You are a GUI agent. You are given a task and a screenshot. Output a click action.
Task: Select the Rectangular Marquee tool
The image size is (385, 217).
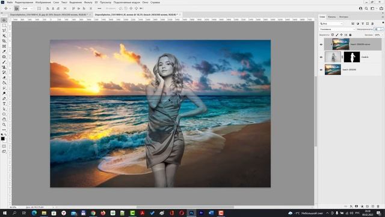point(4,25)
